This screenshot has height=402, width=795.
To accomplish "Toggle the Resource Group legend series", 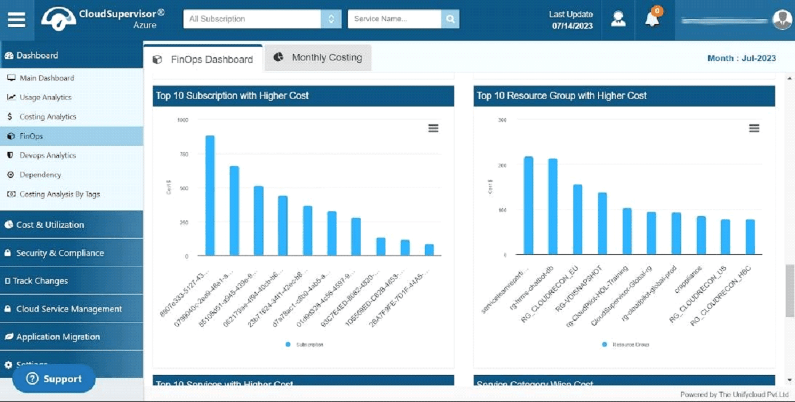I will [x=625, y=345].
